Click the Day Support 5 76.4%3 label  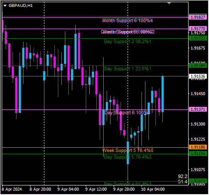tap(128, 157)
